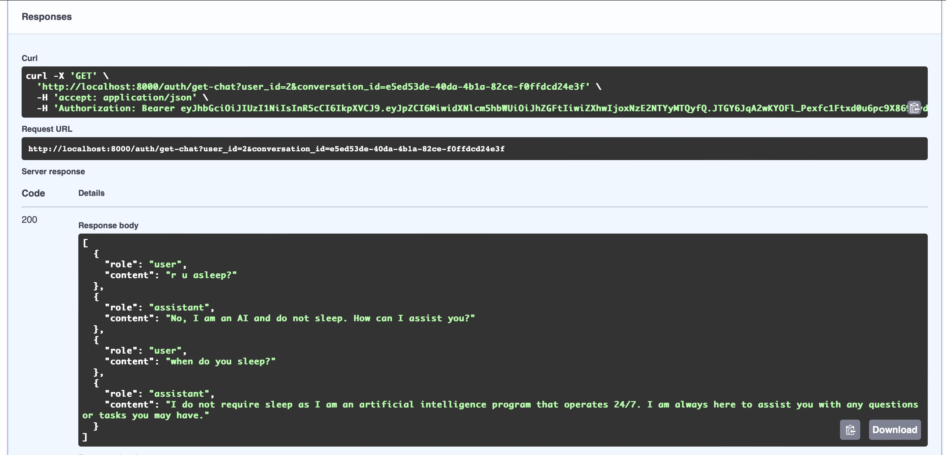Copy the curl command to clipboard
The image size is (946, 455).
pyautogui.click(x=914, y=108)
